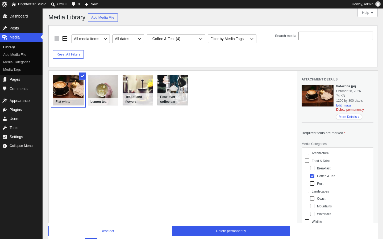Check the Breakfast category checkbox
Viewport: 383px width, 239px height.
(x=312, y=168)
